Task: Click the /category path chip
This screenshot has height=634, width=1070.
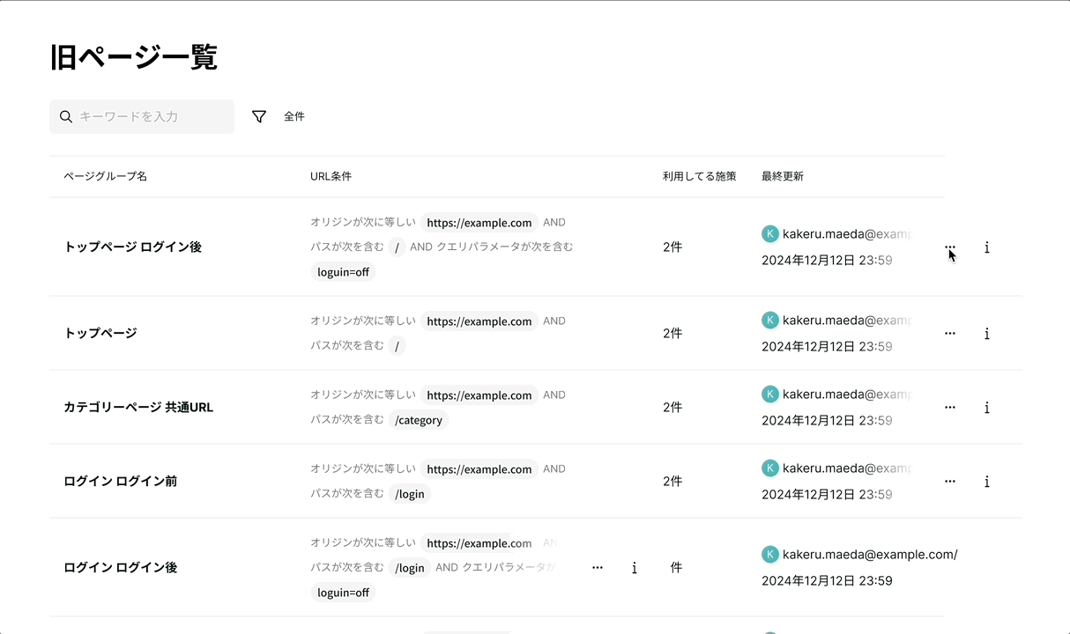Action: 419,420
